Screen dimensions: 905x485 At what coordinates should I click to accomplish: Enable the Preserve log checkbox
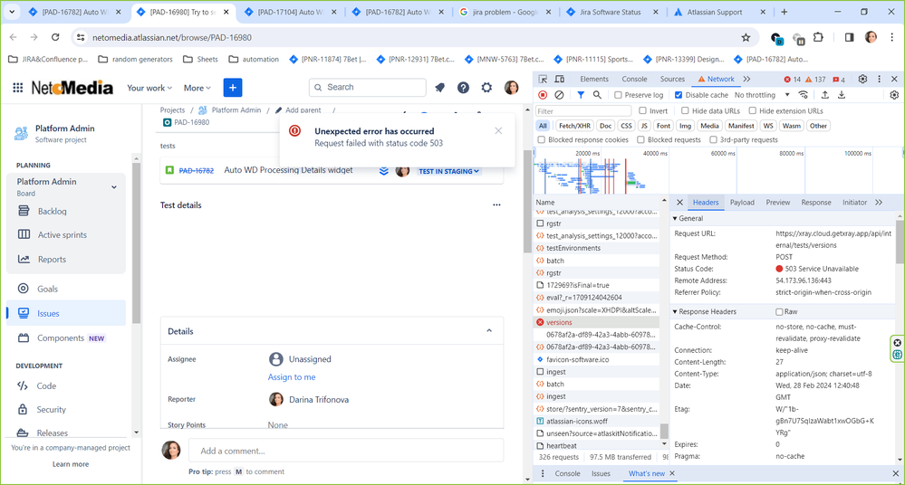618,95
